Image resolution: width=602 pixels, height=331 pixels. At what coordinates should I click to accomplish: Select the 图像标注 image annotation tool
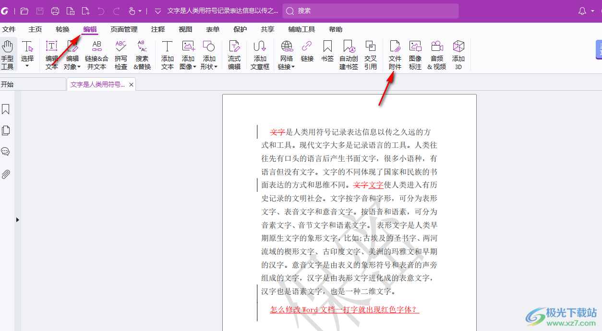[415, 55]
